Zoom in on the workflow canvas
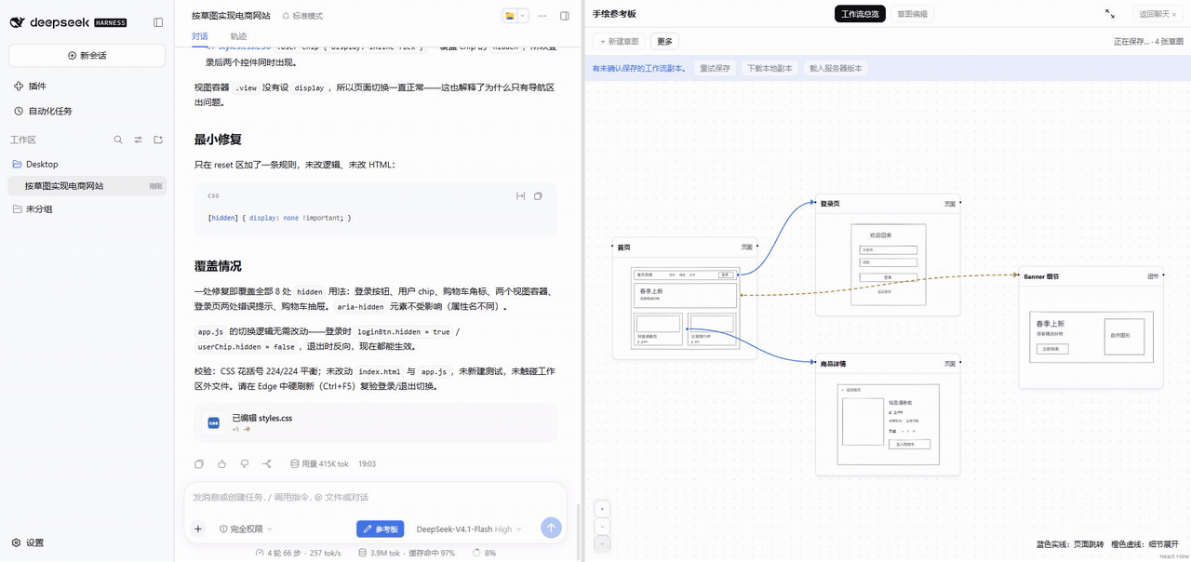1191x562 pixels. [603, 509]
